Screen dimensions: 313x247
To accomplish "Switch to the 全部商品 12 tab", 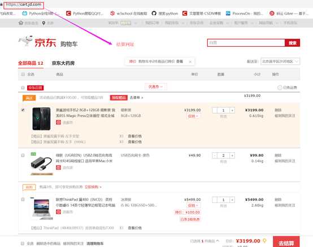I will [x=31, y=63].
